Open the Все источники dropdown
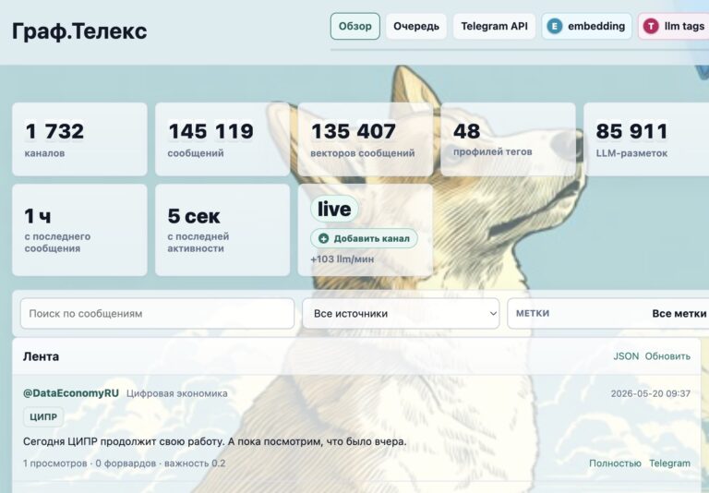Screen dimensions: 709x493 click(x=401, y=314)
